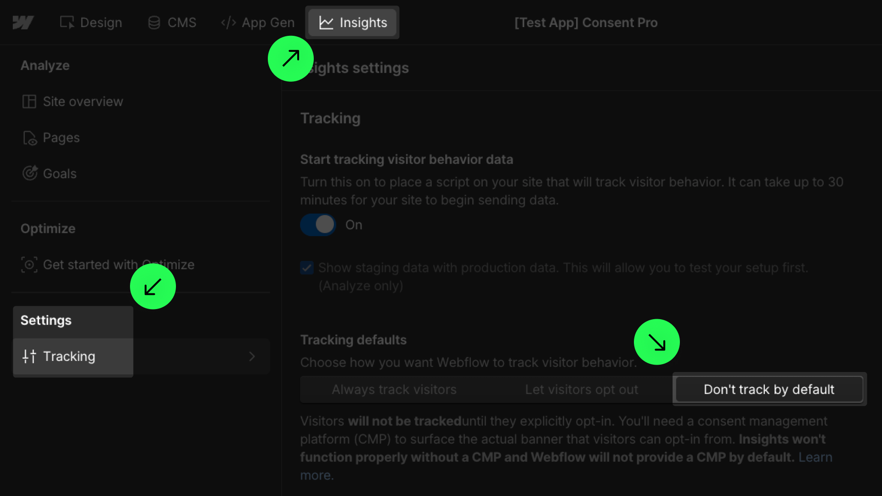
Task: Open the Learn more link
Action: 815,457
